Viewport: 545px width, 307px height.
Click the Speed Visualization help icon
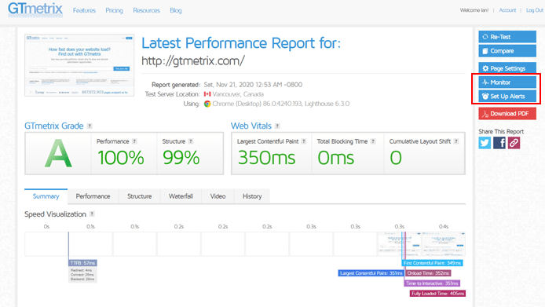coord(92,214)
